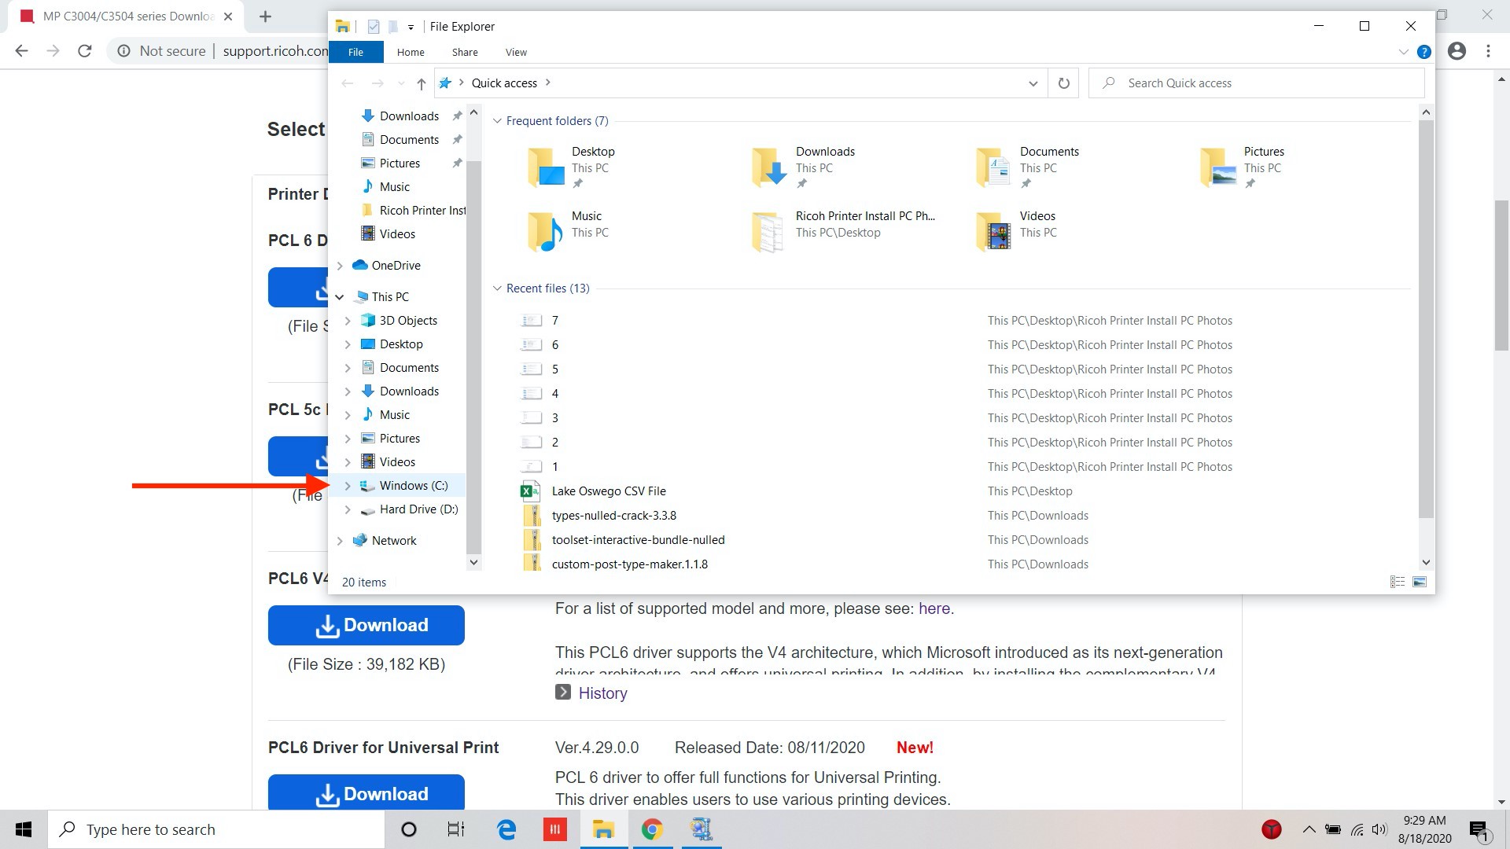This screenshot has width=1510, height=849.
Task: Open Task View on taskbar
Action: tap(456, 829)
